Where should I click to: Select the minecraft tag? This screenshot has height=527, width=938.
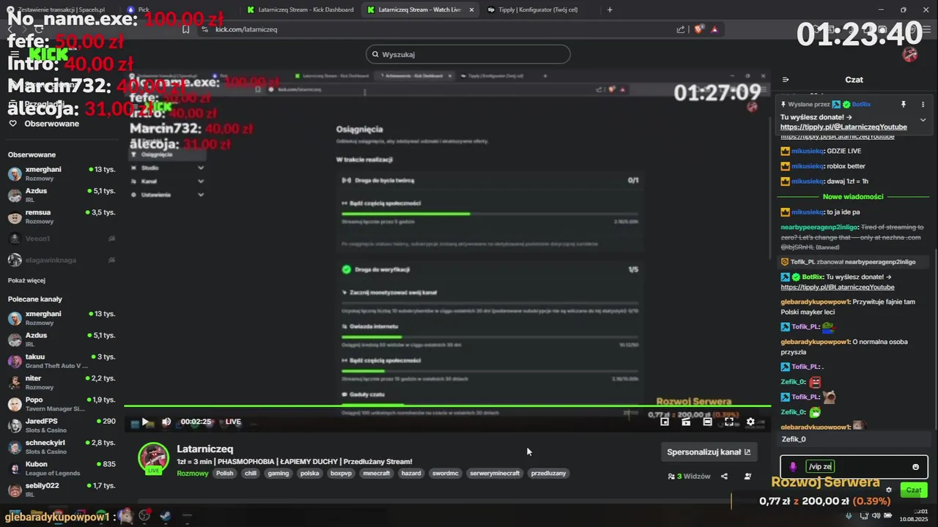(x=377, y=474)
